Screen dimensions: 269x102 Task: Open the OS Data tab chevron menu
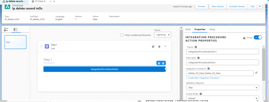coord(51,1)
